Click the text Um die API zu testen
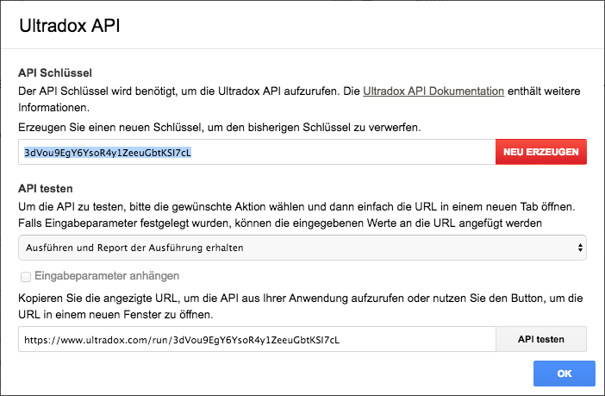The image size is (605, 396). tap(71, 207)
